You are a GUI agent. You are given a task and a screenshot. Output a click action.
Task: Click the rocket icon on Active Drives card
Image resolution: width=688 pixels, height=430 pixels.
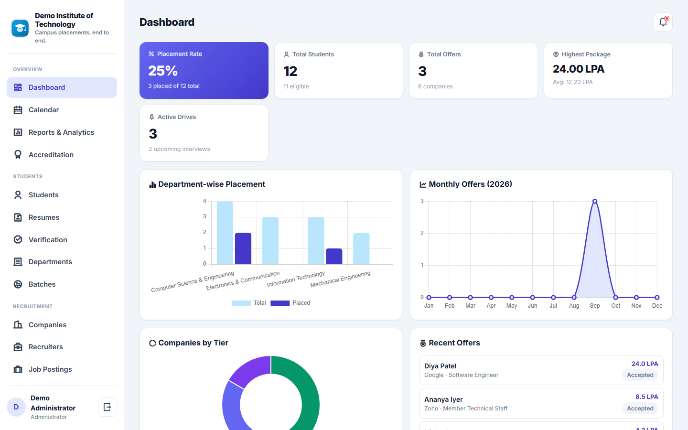pos(152,117)
